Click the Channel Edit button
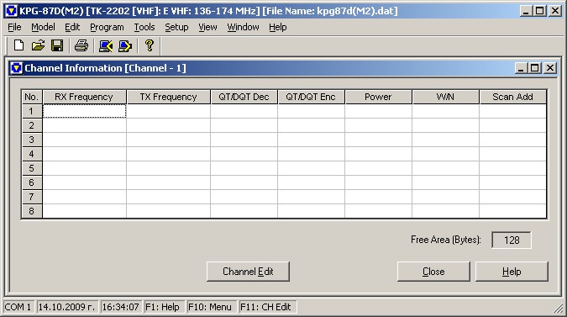567x317 pixels. coord(248,272)
